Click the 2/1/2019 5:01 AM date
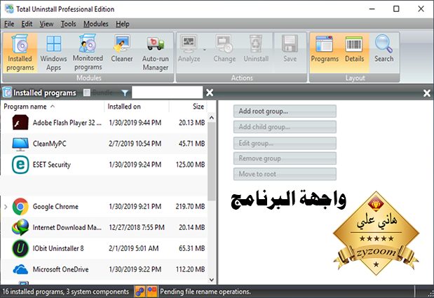Viewport: 434px width, 298px height. [134, 248]
